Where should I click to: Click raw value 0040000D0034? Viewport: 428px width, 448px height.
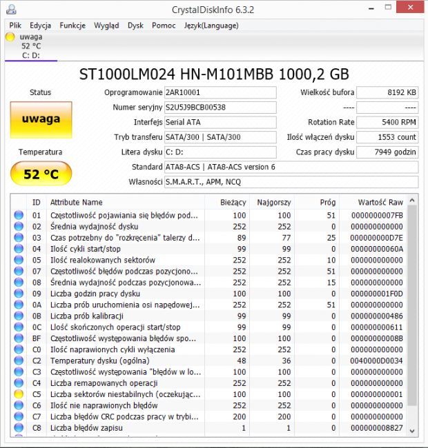(376, 360)
